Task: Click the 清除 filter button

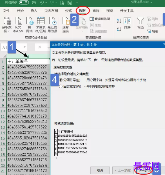Action: (x=153, y=19)
